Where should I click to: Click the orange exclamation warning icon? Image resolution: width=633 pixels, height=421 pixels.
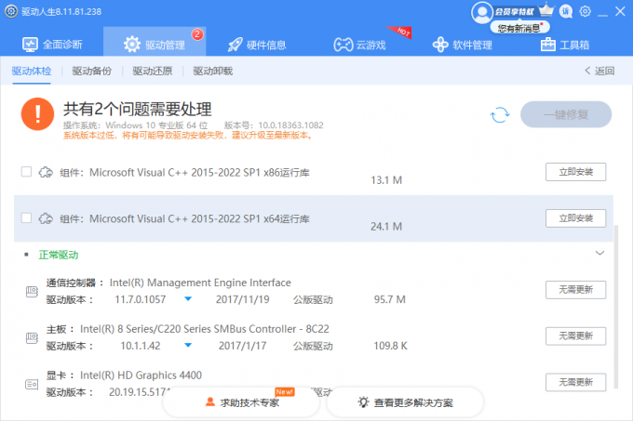pos(37,114)
